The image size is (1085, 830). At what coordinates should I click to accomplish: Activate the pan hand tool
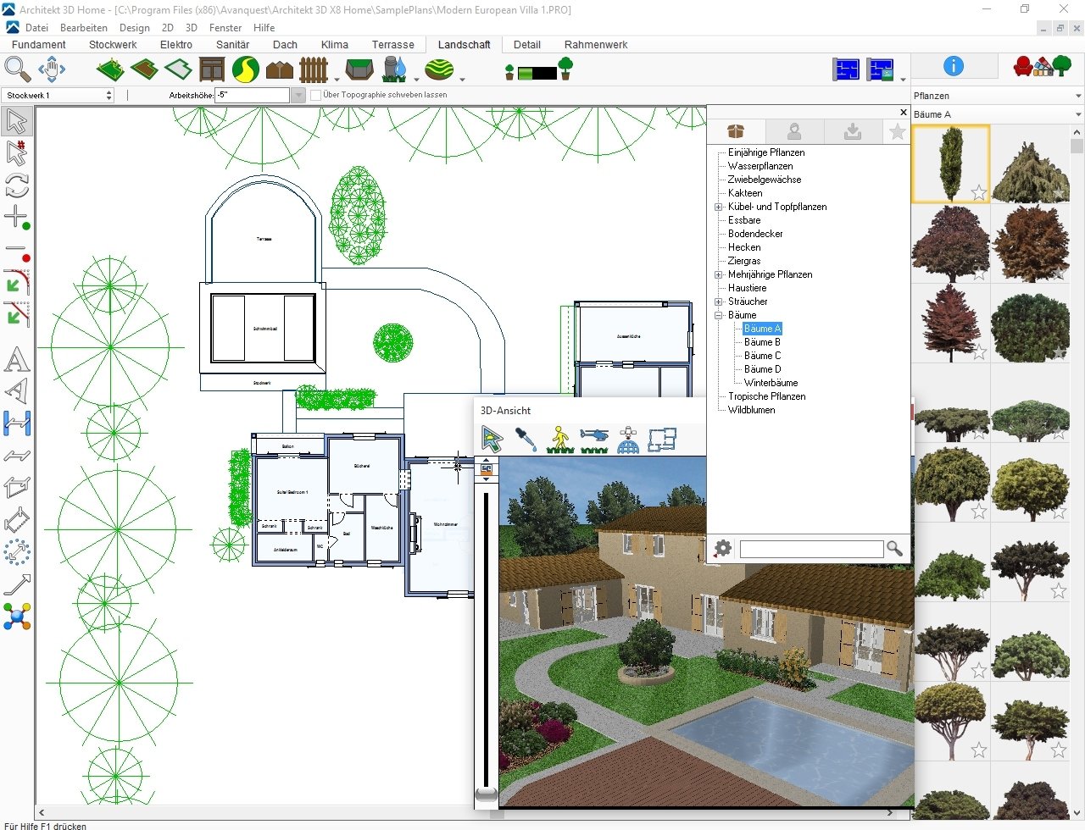point(52,69)
